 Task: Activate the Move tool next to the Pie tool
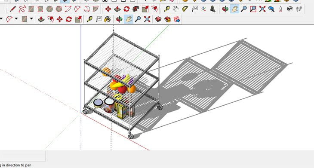[x=108, y=9]
